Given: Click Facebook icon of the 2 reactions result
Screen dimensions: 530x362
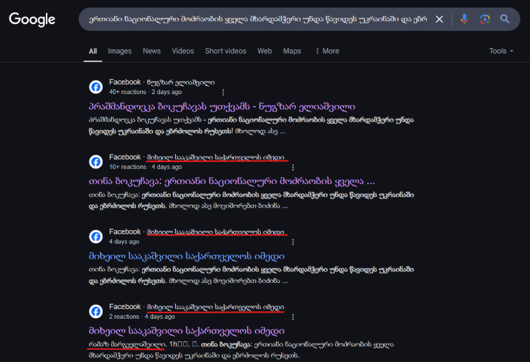Looking at the screenshot, I should pos(96,312).
